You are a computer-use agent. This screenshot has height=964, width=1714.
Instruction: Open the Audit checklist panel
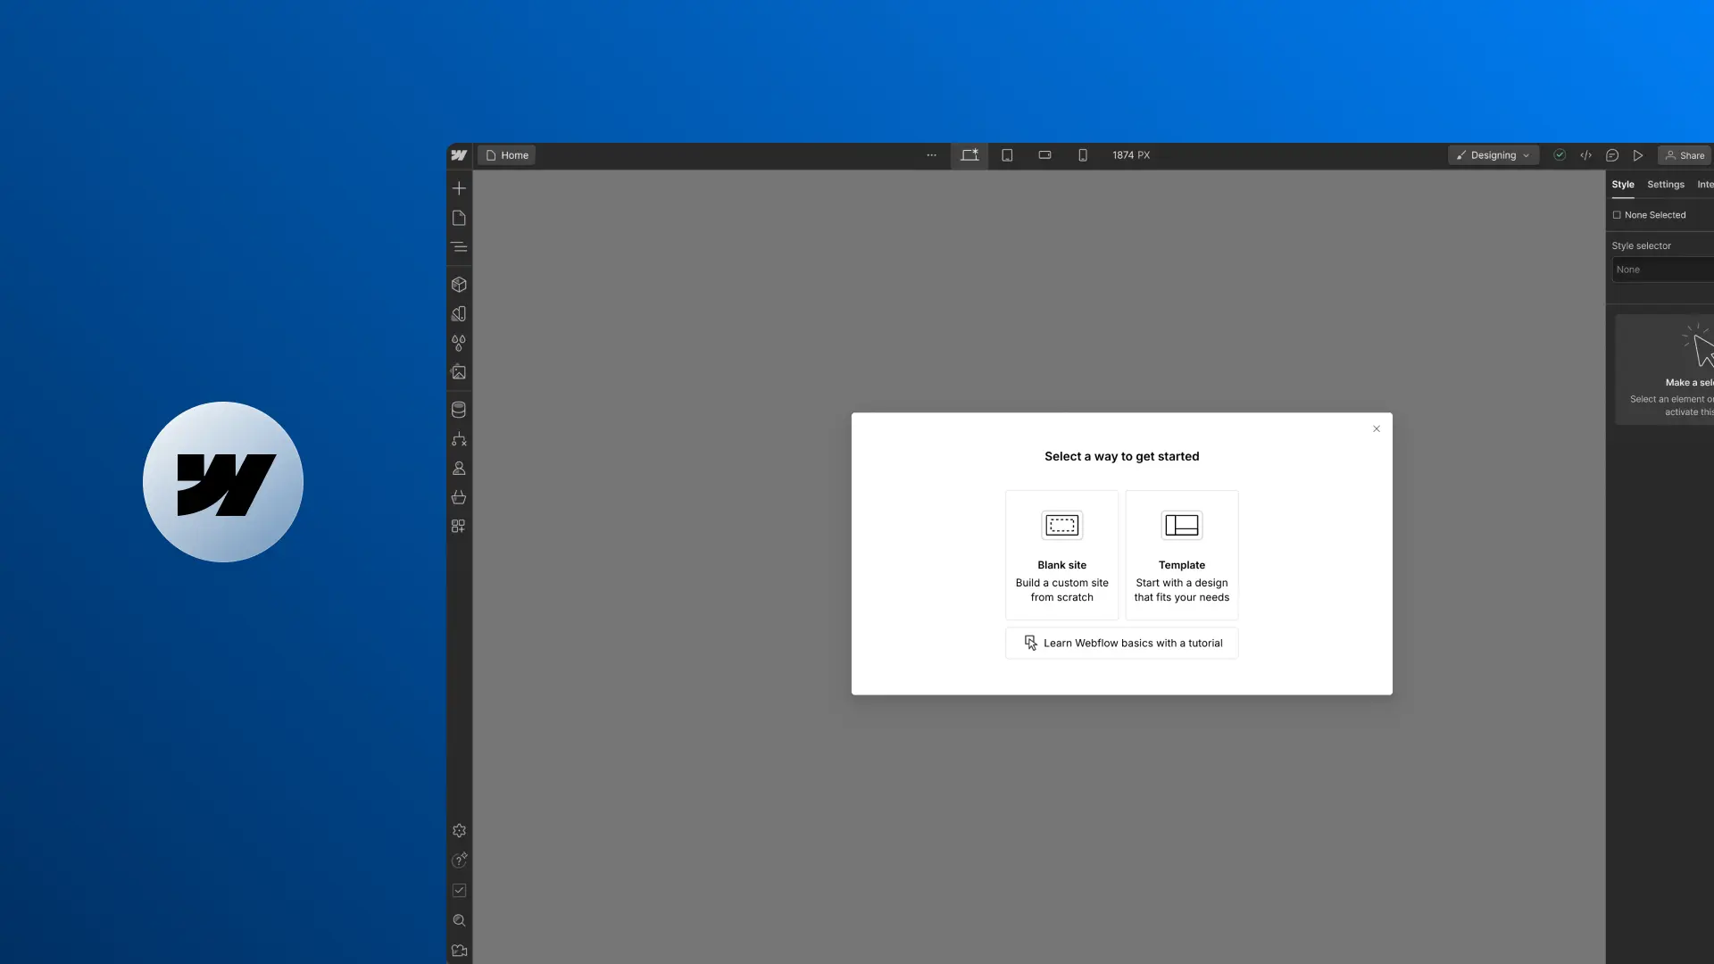[459, 890]
